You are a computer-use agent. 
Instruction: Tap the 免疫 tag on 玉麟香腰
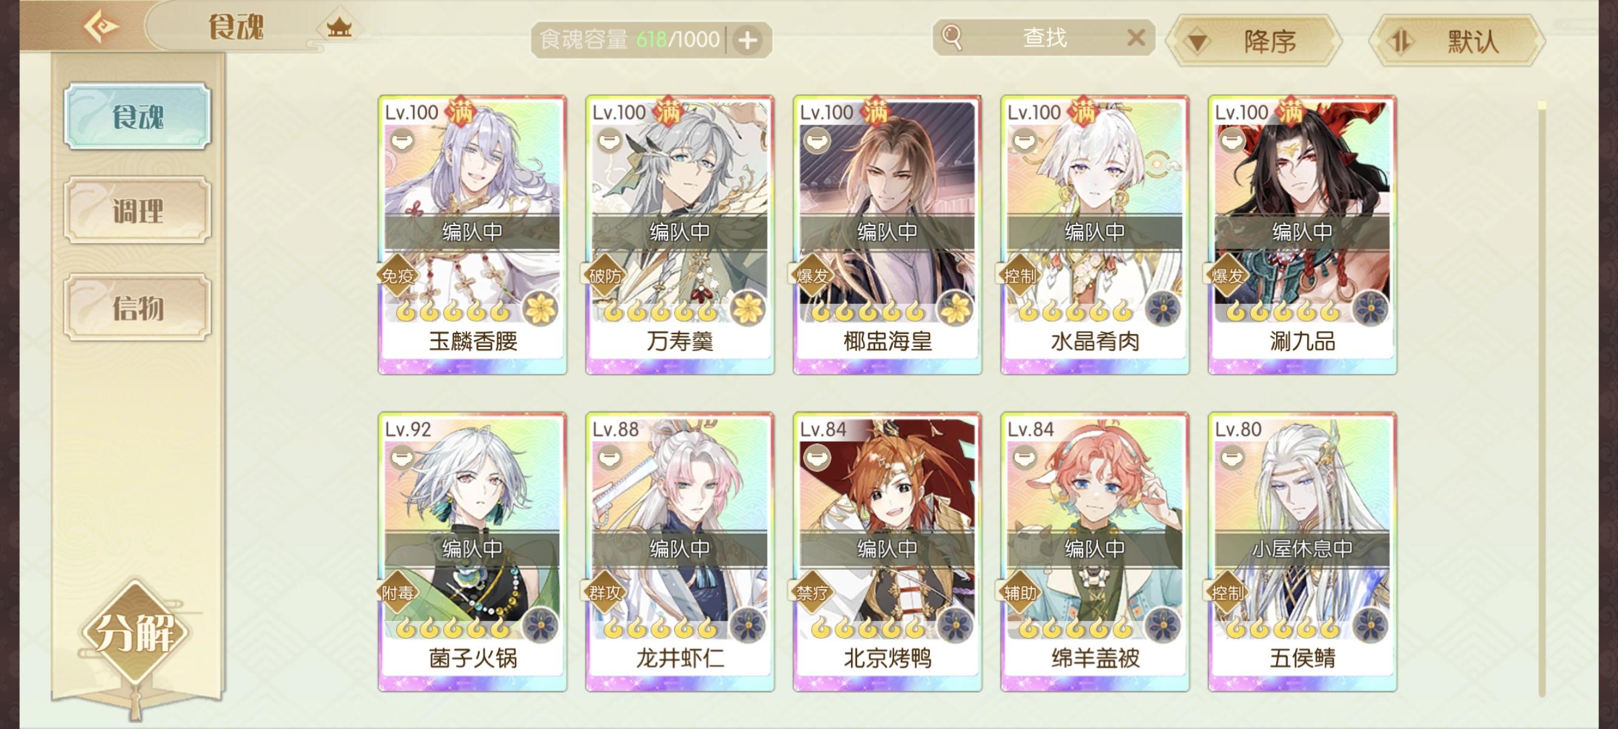(398, 275)
